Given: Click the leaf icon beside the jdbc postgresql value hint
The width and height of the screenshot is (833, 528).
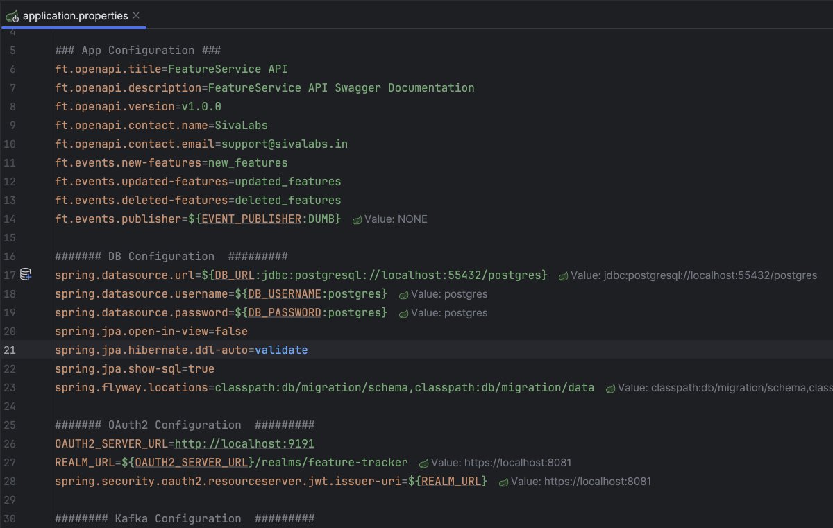Looking at the screenshot, I should [x=563, y=275].
